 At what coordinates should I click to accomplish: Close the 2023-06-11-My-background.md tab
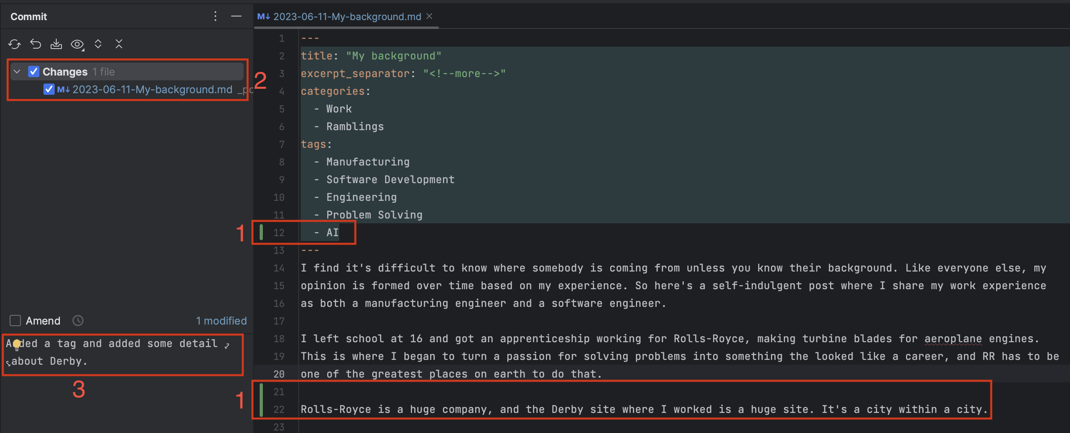[x=430, y=16]
